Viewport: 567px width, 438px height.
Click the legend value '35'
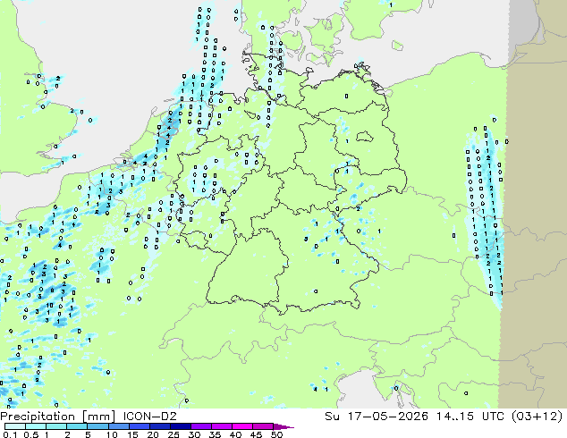tap(215, 434)
